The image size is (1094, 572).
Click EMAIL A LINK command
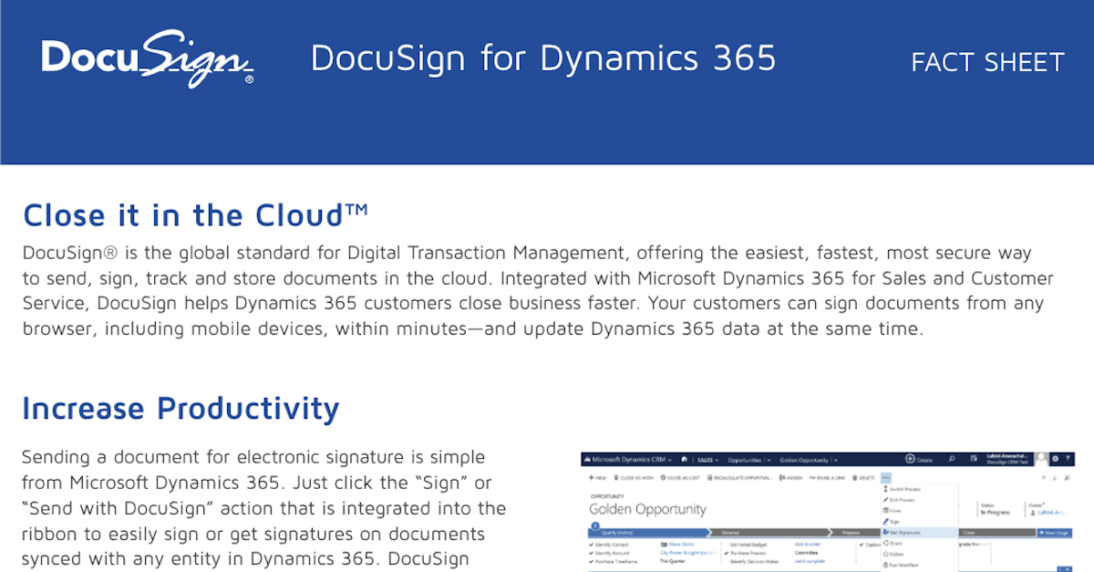click(x=829, y=477)
